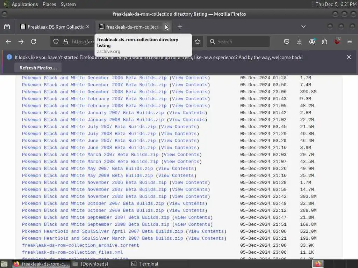Open freakleak-ds-rom-collection_files.xml link
358x268 pixels.
(x=72, y=252)
